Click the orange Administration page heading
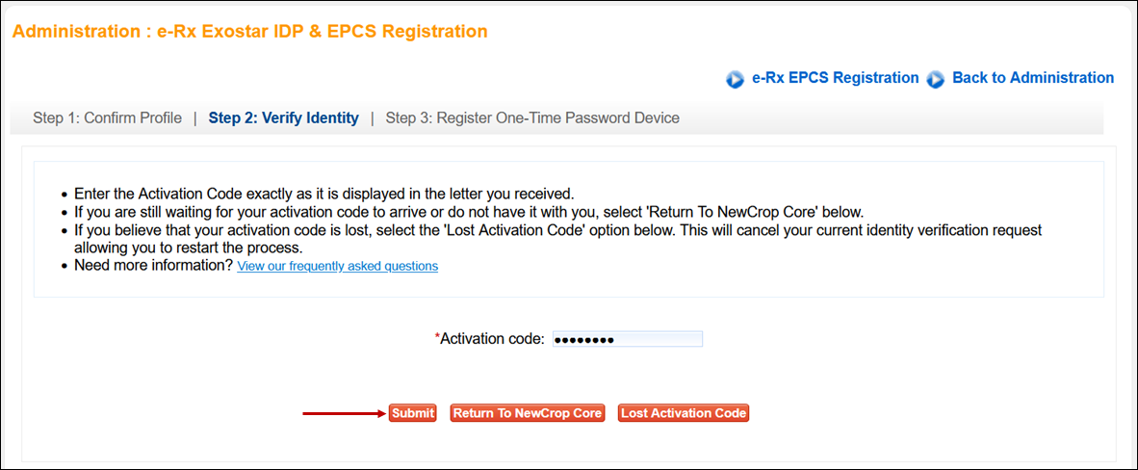Screen dimensions: 1138x470 click(250, 32)
